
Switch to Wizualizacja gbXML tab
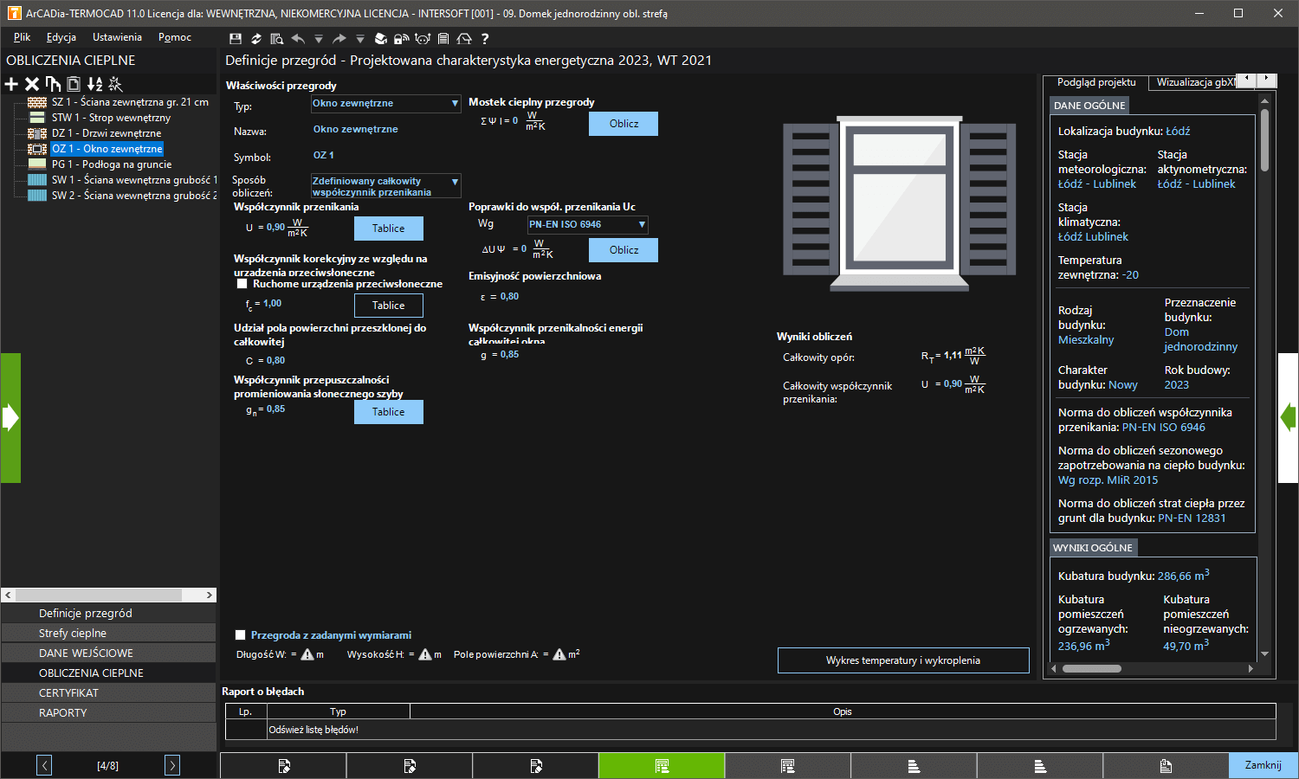point(1193,82)
